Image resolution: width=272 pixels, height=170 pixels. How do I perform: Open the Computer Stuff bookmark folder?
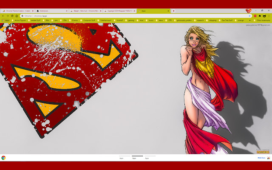pos(88,20)
